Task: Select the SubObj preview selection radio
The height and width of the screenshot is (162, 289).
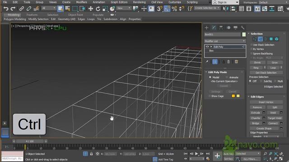Action: (x=261, y=81)
